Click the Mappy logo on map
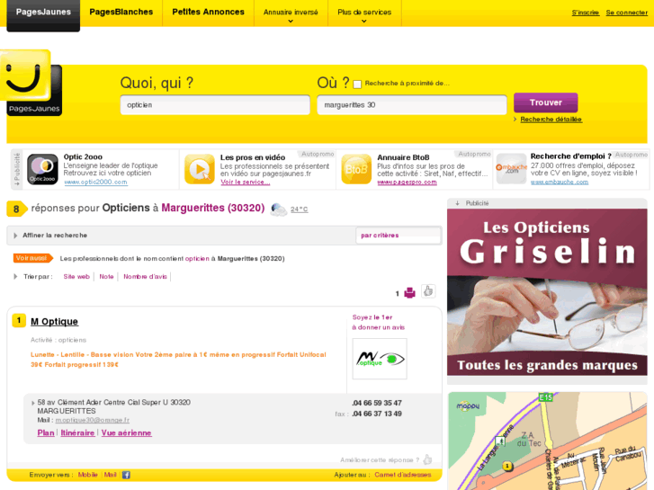 pyautogui.click(x=468, y=405)
